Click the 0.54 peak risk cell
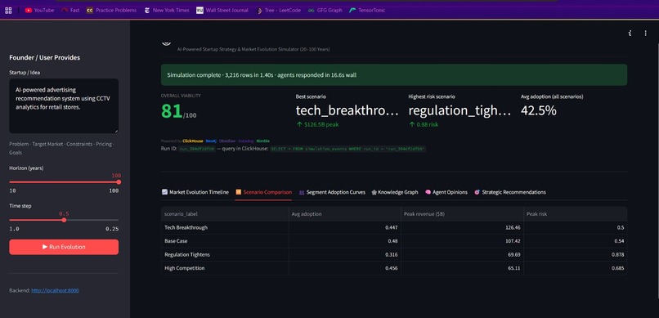Viewport: 659px width, 318px height. 576,241
